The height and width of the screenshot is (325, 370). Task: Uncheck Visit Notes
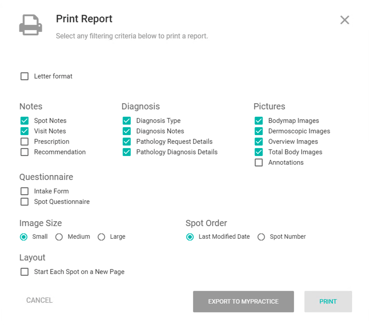[x=24, y=131]
